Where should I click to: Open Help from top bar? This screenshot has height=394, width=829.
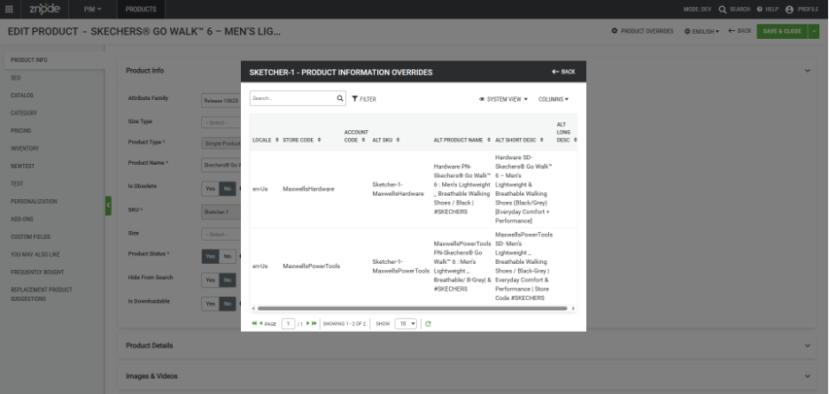[x=768, y=10]
